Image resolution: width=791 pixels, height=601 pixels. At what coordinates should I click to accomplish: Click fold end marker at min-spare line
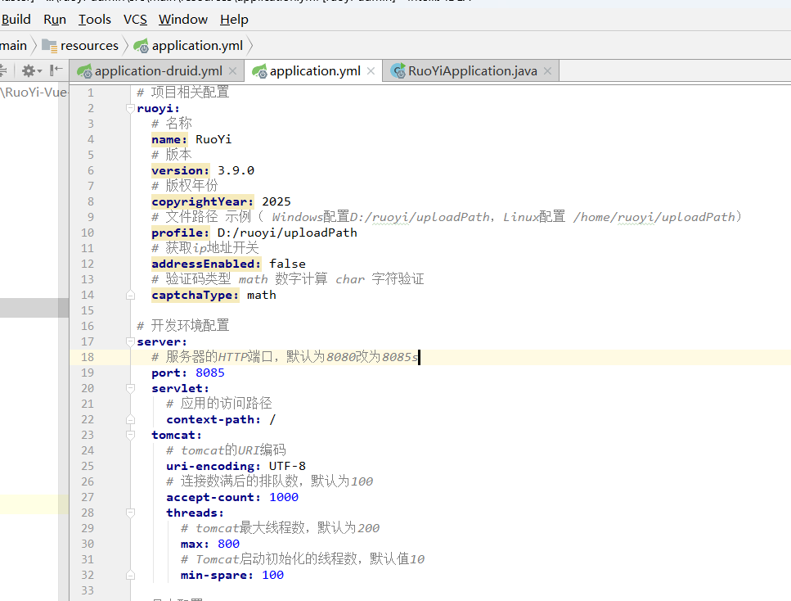pyautogui.click(x=130, y=575)
